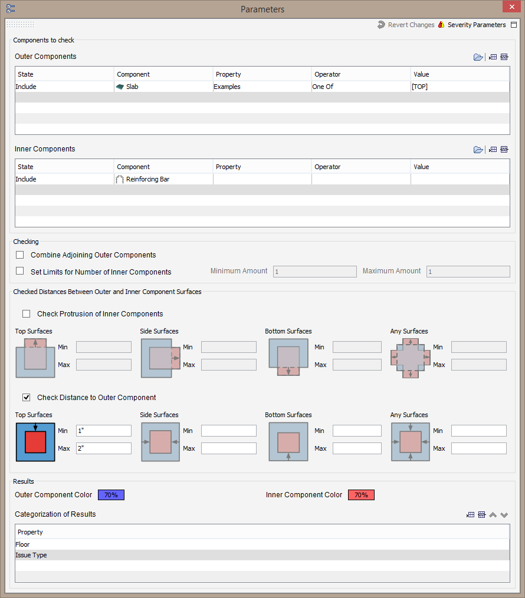This screenshot has height=598, width=525.
Task: Select Include state in Outer Components row
Action: (x=64, y=87)
